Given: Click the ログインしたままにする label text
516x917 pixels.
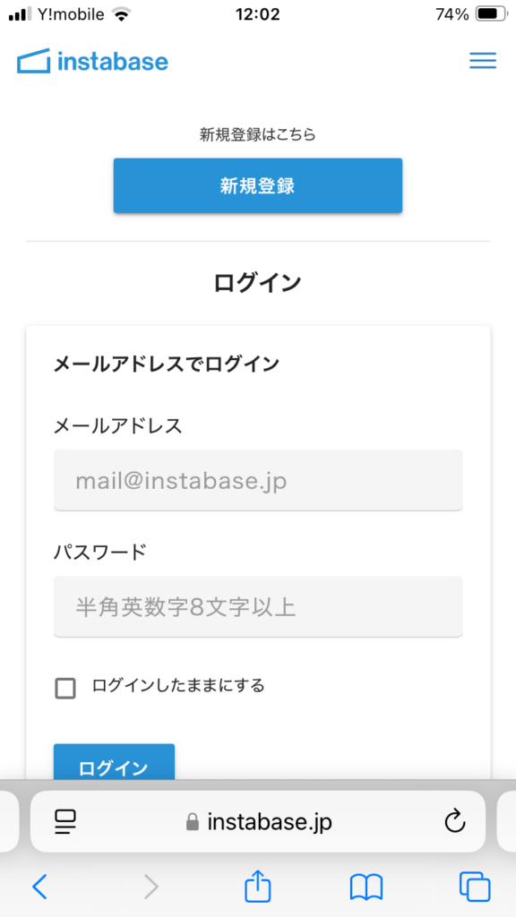Looking at the screenshot, I should pyautogui.click(x=178, y=685).
